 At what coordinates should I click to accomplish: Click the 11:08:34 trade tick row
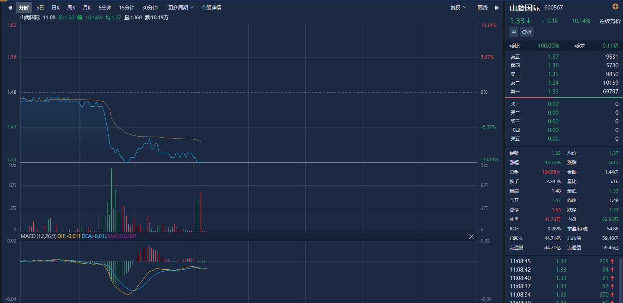tap(562, 295)
